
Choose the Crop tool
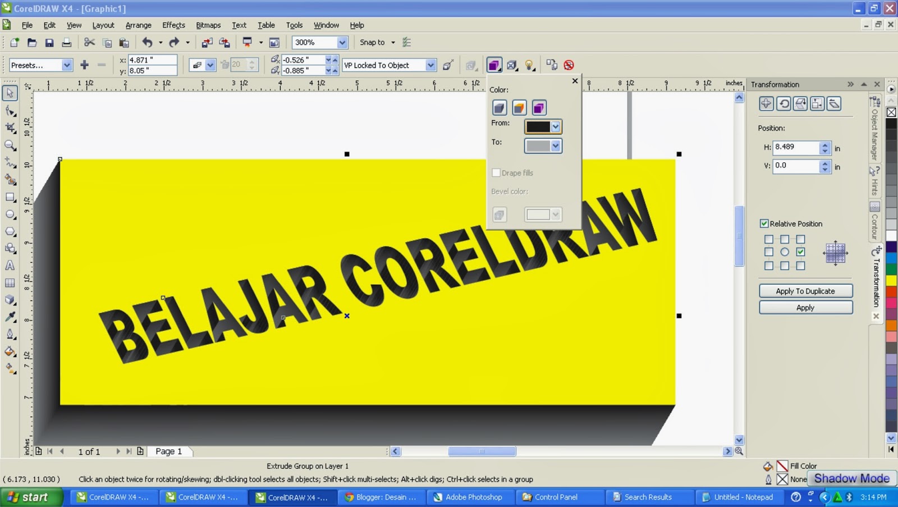pyautogui.click(x=10, y=128)
